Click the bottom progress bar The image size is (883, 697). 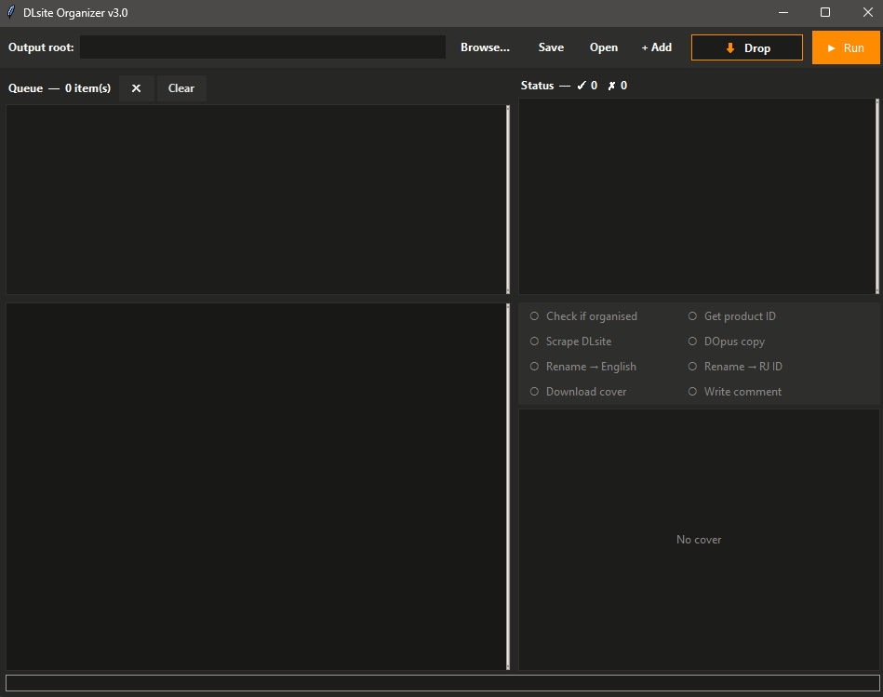click(443, 682)
